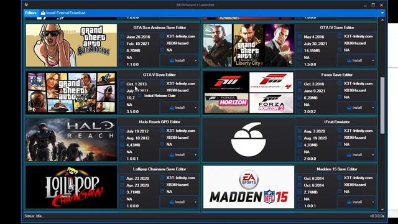
Task: Click the biohazard app logo in title bar
Action: [26, 5]
